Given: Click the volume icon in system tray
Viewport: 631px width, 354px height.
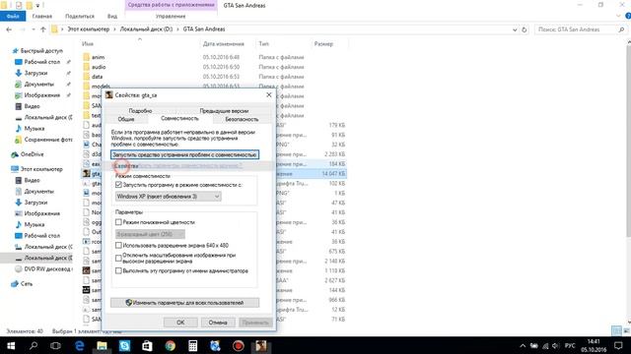Looking at the screenshot, I should (555, 345).
